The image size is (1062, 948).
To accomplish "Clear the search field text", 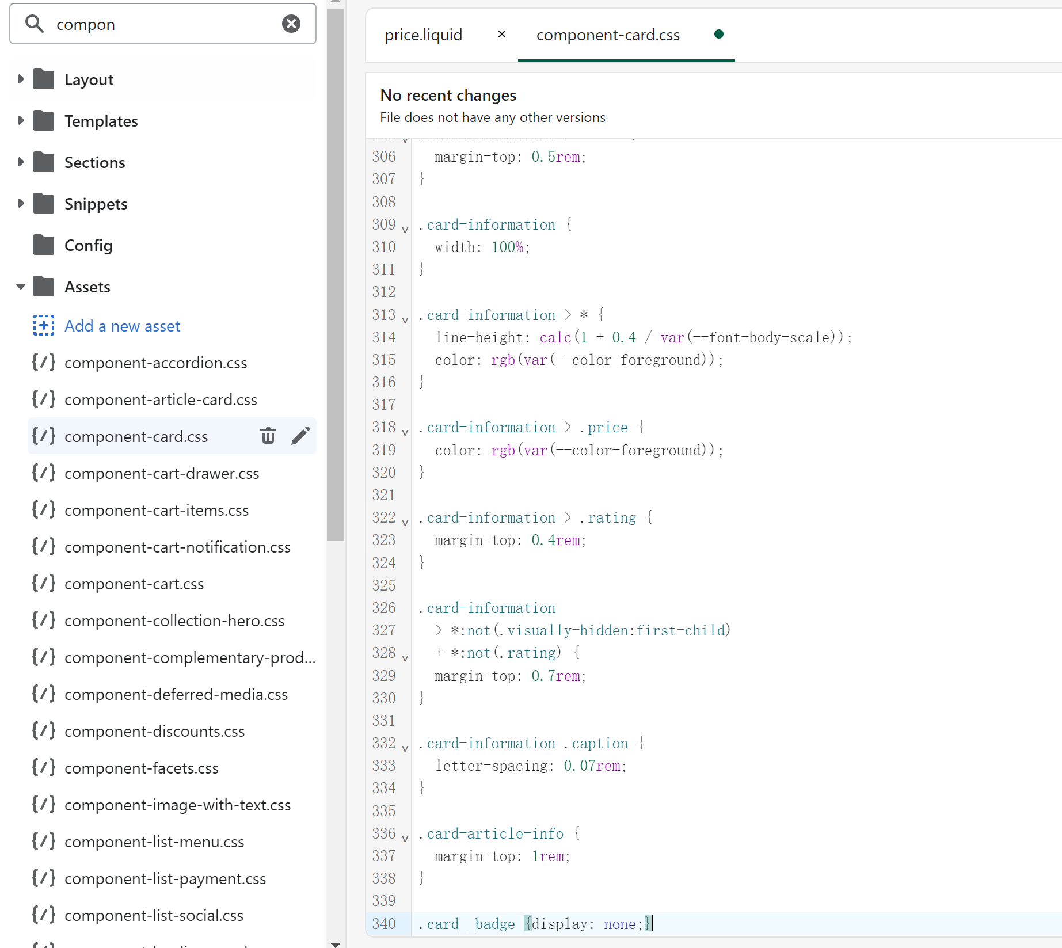I will [291, 24].
